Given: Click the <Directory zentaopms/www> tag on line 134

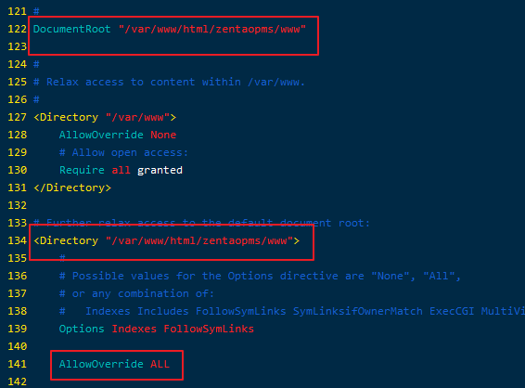Looking at the screenshot, I should [166, 240].
